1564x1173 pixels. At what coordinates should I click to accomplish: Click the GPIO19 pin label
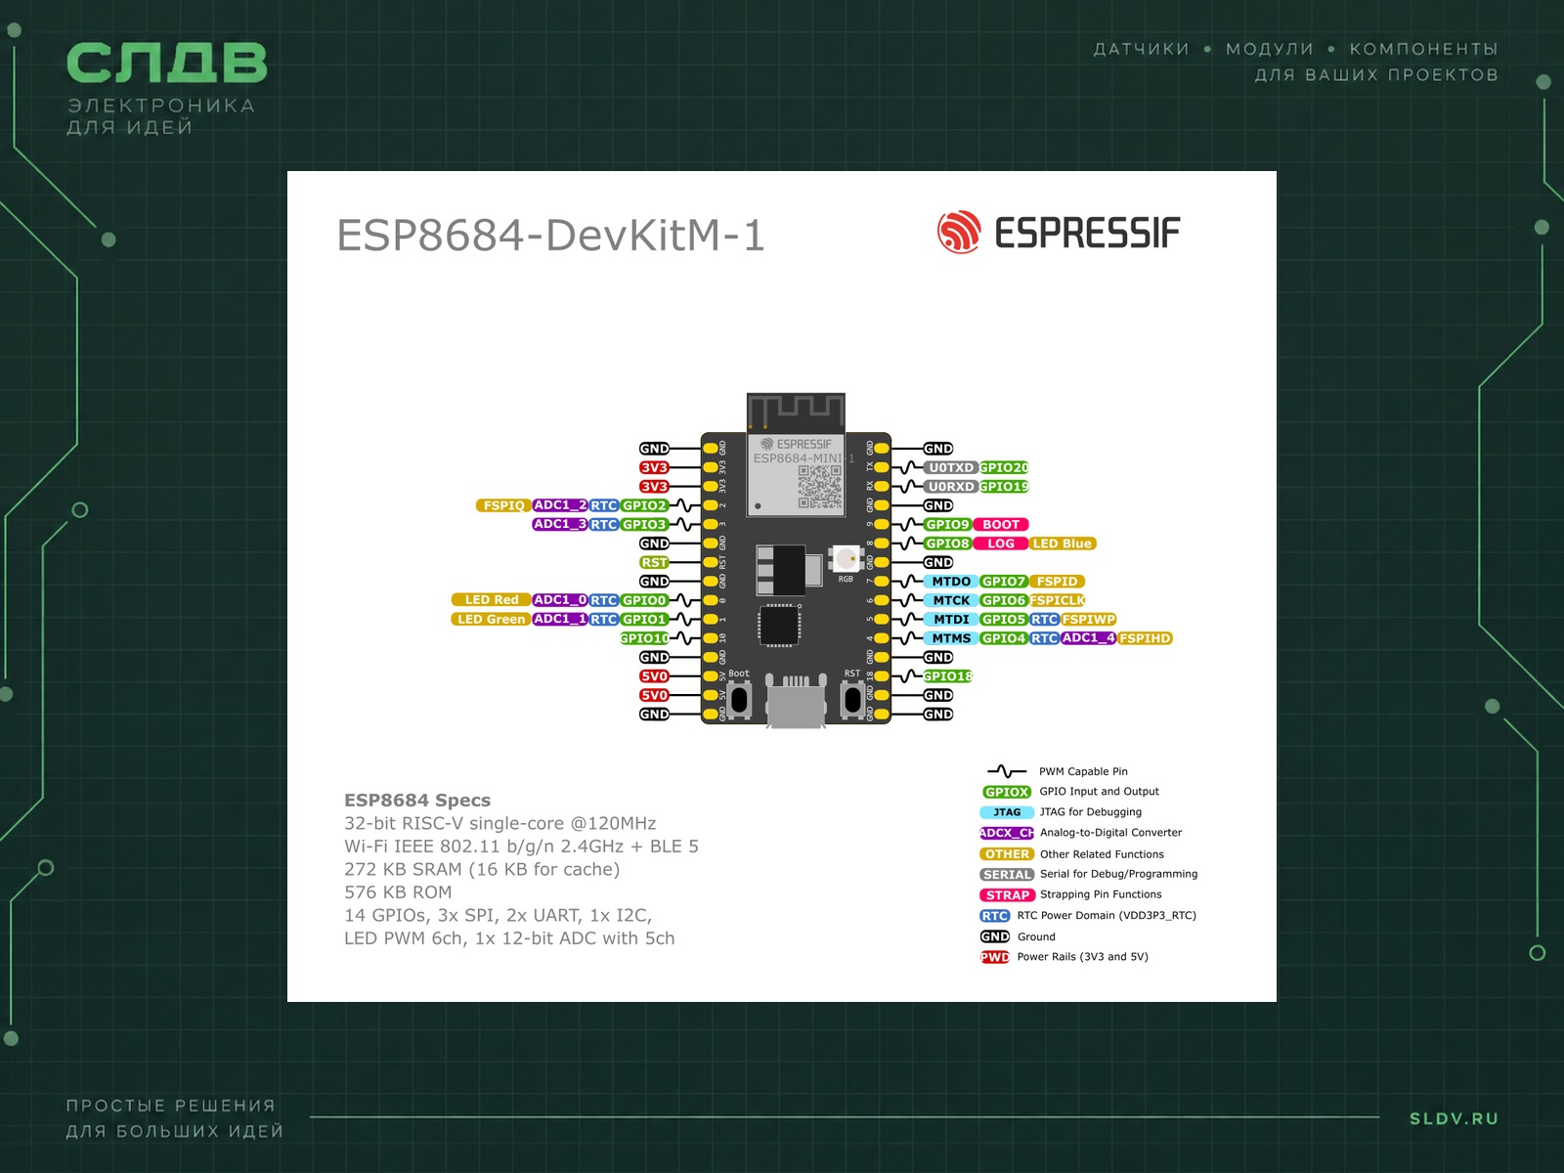tap(1004, 486)
